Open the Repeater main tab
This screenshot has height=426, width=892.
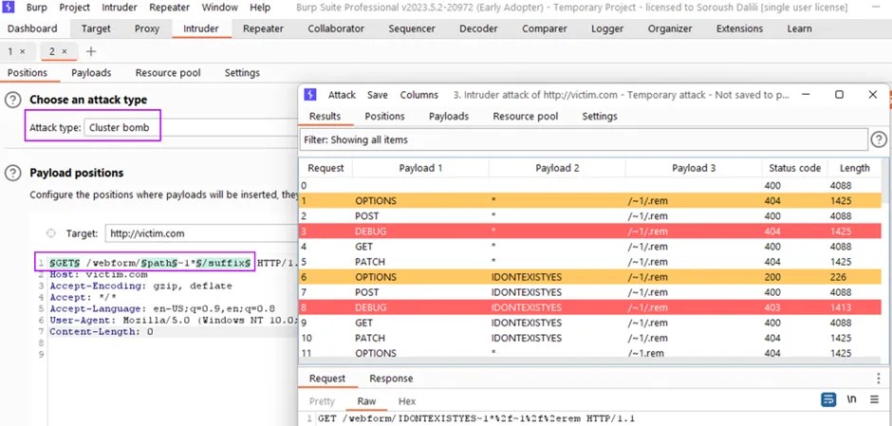(x=263, y=28)
